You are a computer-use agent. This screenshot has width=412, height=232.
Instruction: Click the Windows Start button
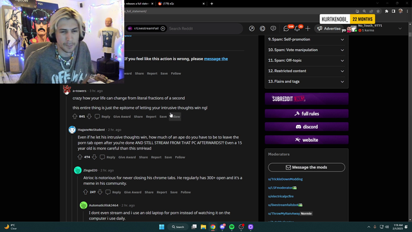[x=162, y=227]
